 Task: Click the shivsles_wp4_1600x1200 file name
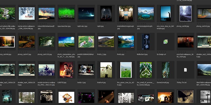click(x=26, y=84)
